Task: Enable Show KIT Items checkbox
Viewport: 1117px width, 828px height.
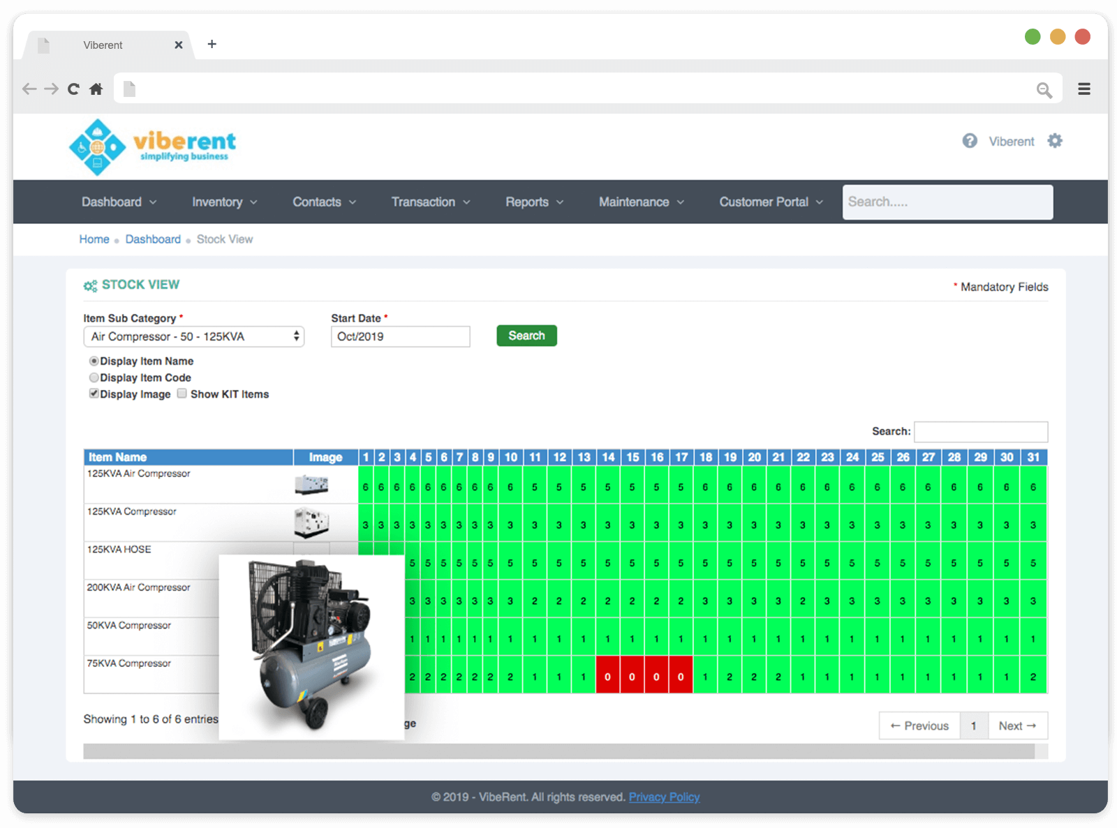Action: click(x=182, y=393)
